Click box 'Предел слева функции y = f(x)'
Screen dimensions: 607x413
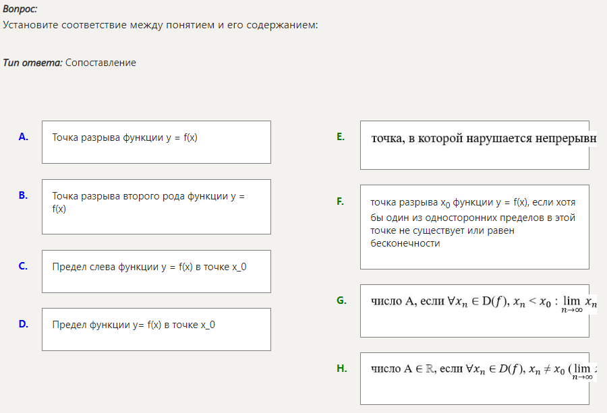pos(156,271)
